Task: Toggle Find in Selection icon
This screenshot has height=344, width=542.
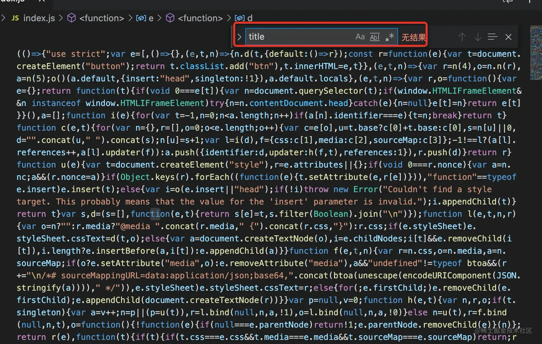Action: 493,37
